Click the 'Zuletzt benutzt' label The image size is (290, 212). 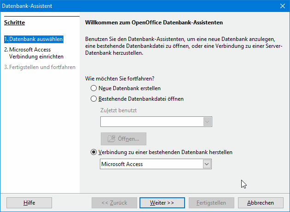tap(118, 110)
